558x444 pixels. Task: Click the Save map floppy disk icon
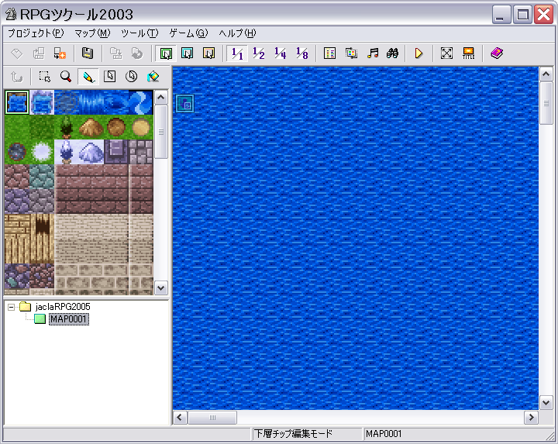[88, 53]
